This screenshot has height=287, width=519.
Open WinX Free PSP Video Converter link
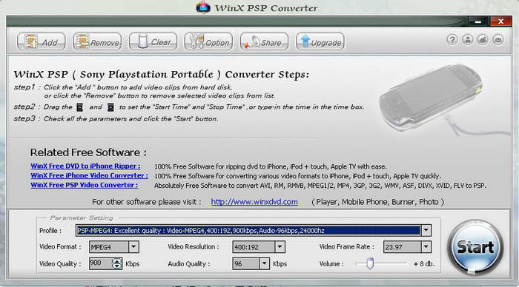tap(85, 185)
